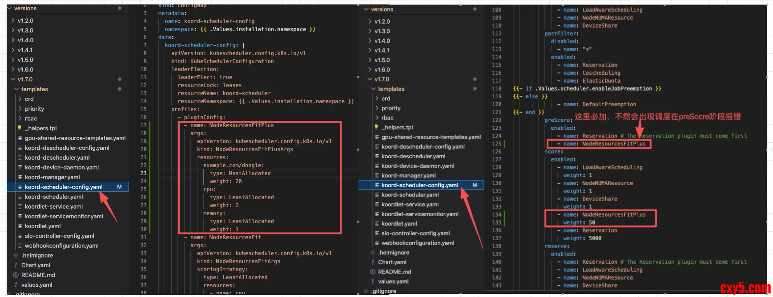Click the modified dot beside right v1.7.0 folder
This screenshot has height=297, width=773.
pos(475,79)
